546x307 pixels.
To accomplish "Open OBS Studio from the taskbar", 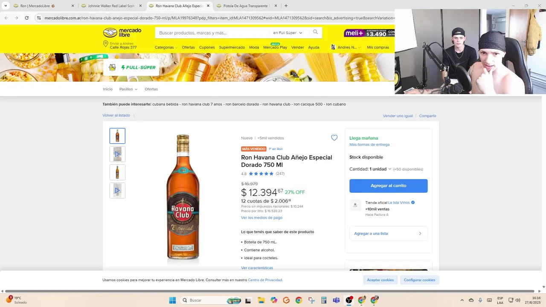I will tap(349, 300).
